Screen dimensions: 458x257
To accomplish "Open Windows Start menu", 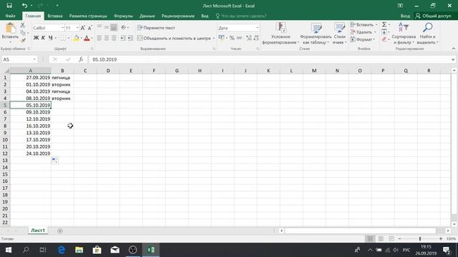I will (8, 250).
